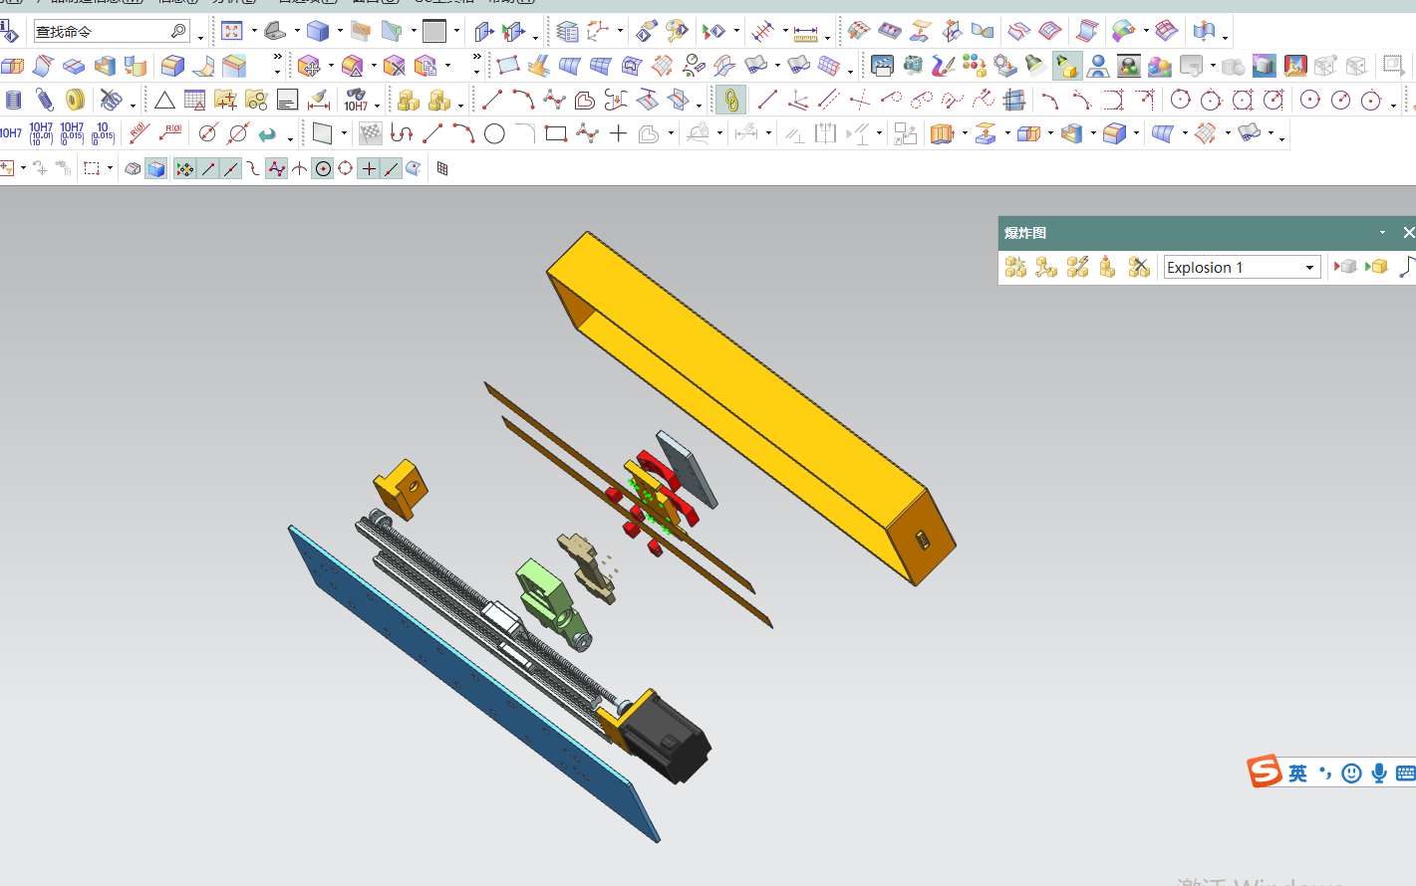The height and width of the screenshot is (886, 1416).
Task: Click the shaded rendering style cube icon
Action: (x=318, y=32)
